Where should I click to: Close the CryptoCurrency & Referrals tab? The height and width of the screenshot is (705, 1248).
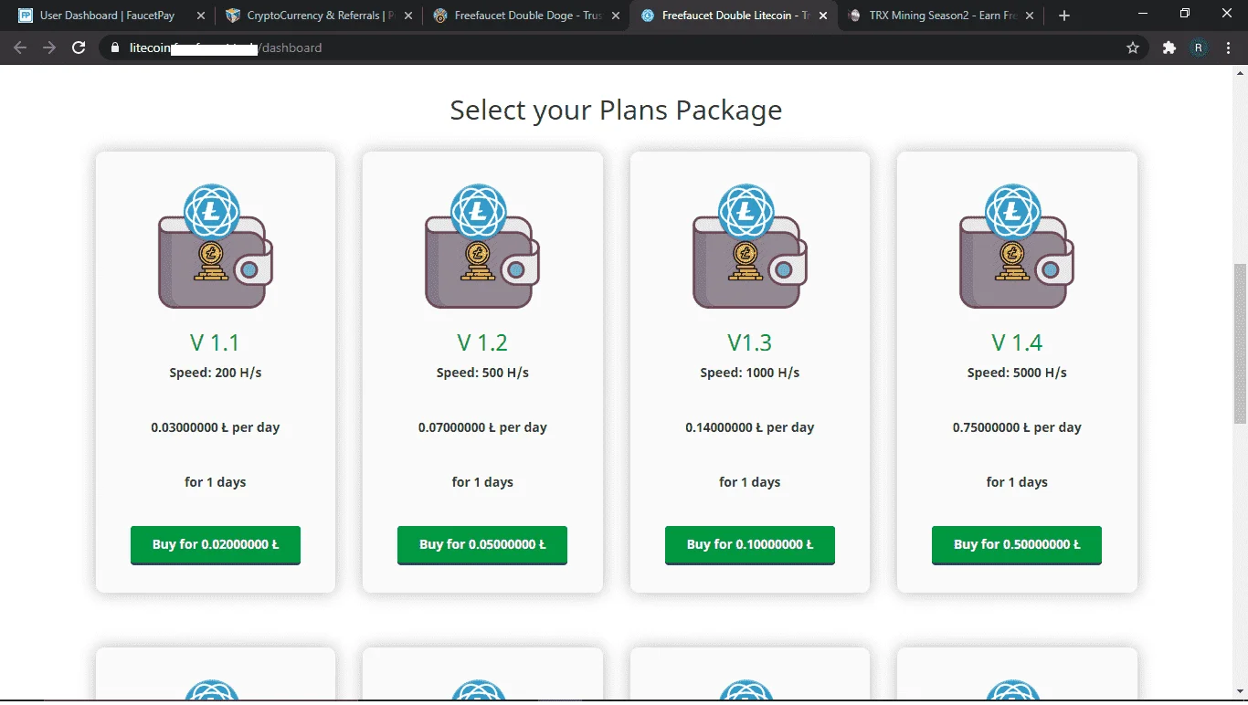pos(407,16)
